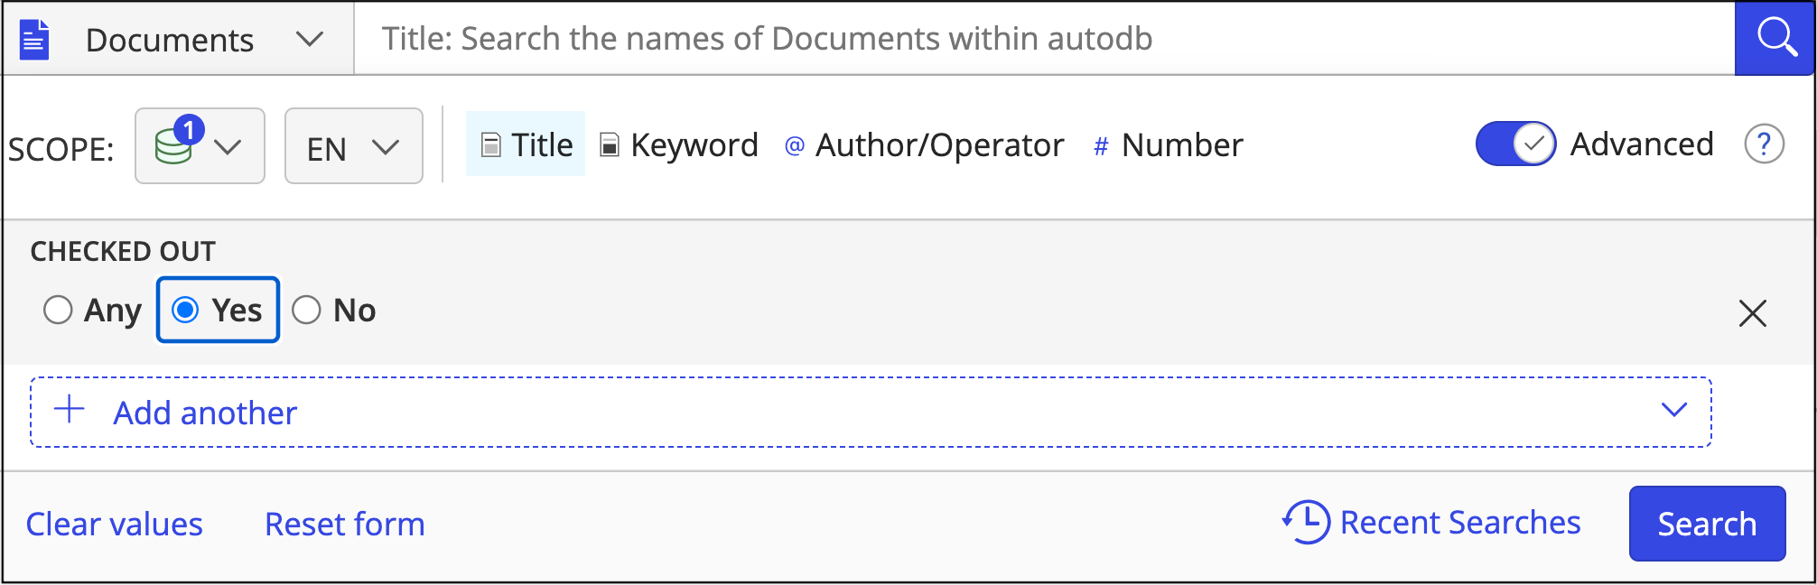The image size is (1817, 585).
Task: Click the magnifying glass search icon
Action: click(1775, 38)
